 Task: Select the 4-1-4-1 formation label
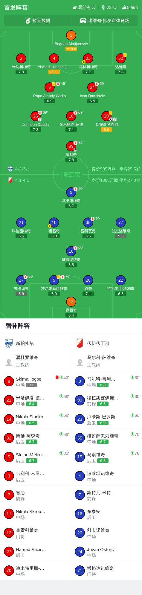pyautogui.click(x=22, y=180)
